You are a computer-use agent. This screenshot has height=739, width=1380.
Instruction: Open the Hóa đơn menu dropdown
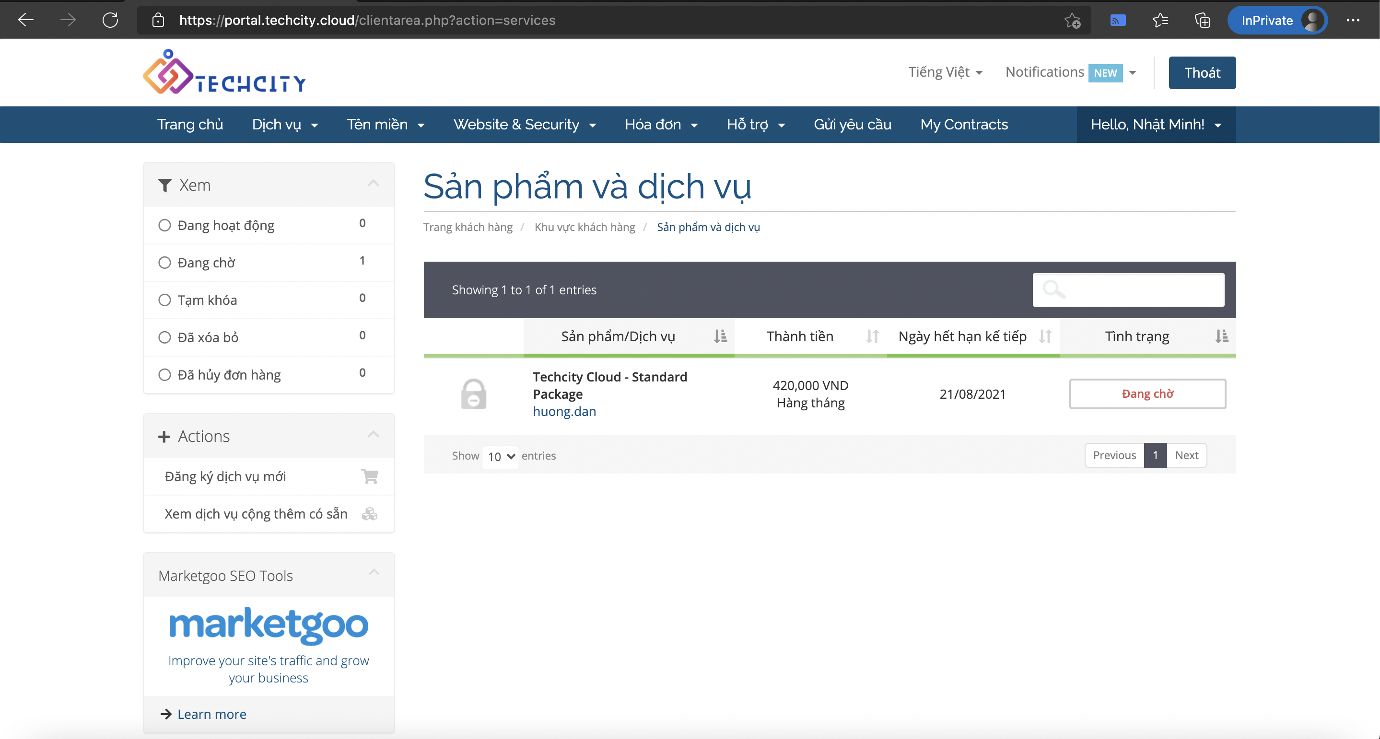[x=661, y=124]
